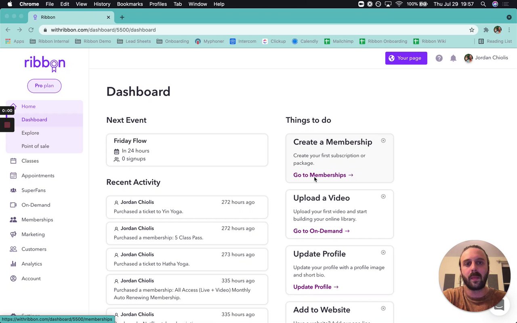Open the Onboarding bookmark folder

click(x=172, y=41)
